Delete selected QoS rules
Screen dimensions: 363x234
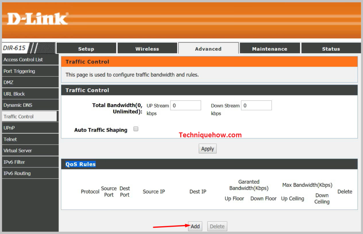[217, 226]
